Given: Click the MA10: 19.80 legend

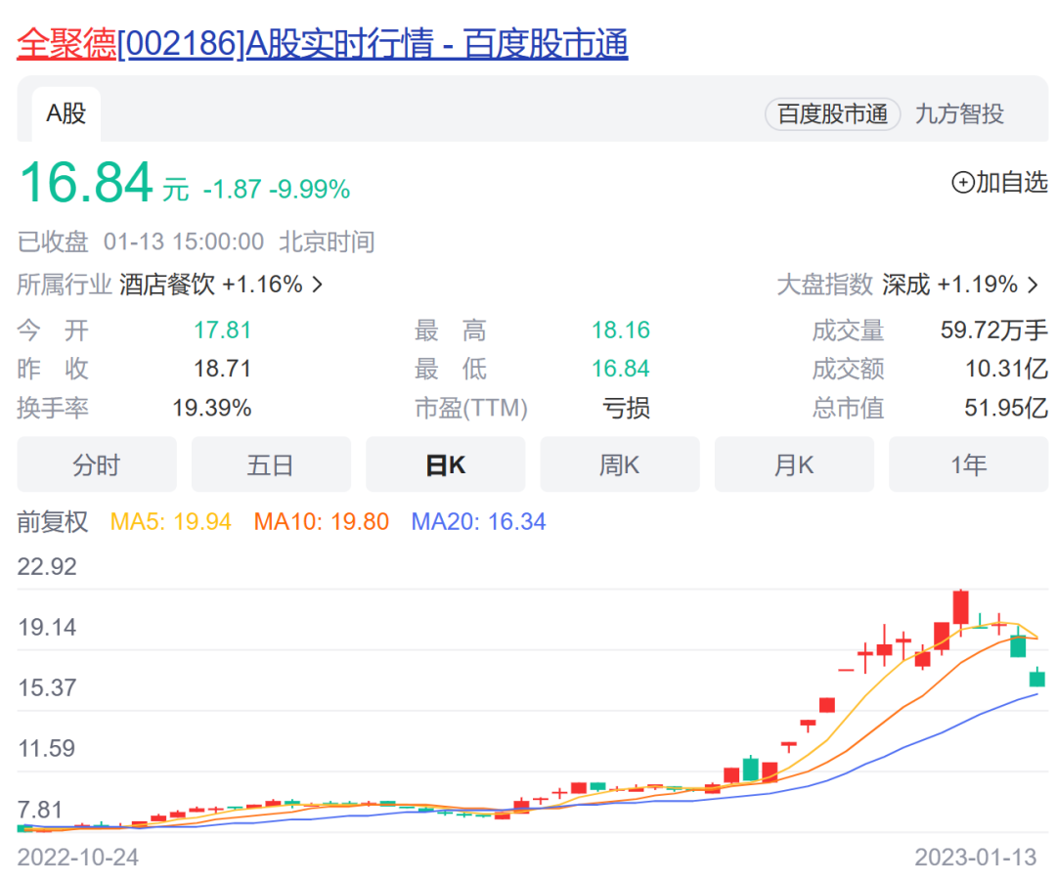Looking at the screenshot, I should tap(322, 521).
